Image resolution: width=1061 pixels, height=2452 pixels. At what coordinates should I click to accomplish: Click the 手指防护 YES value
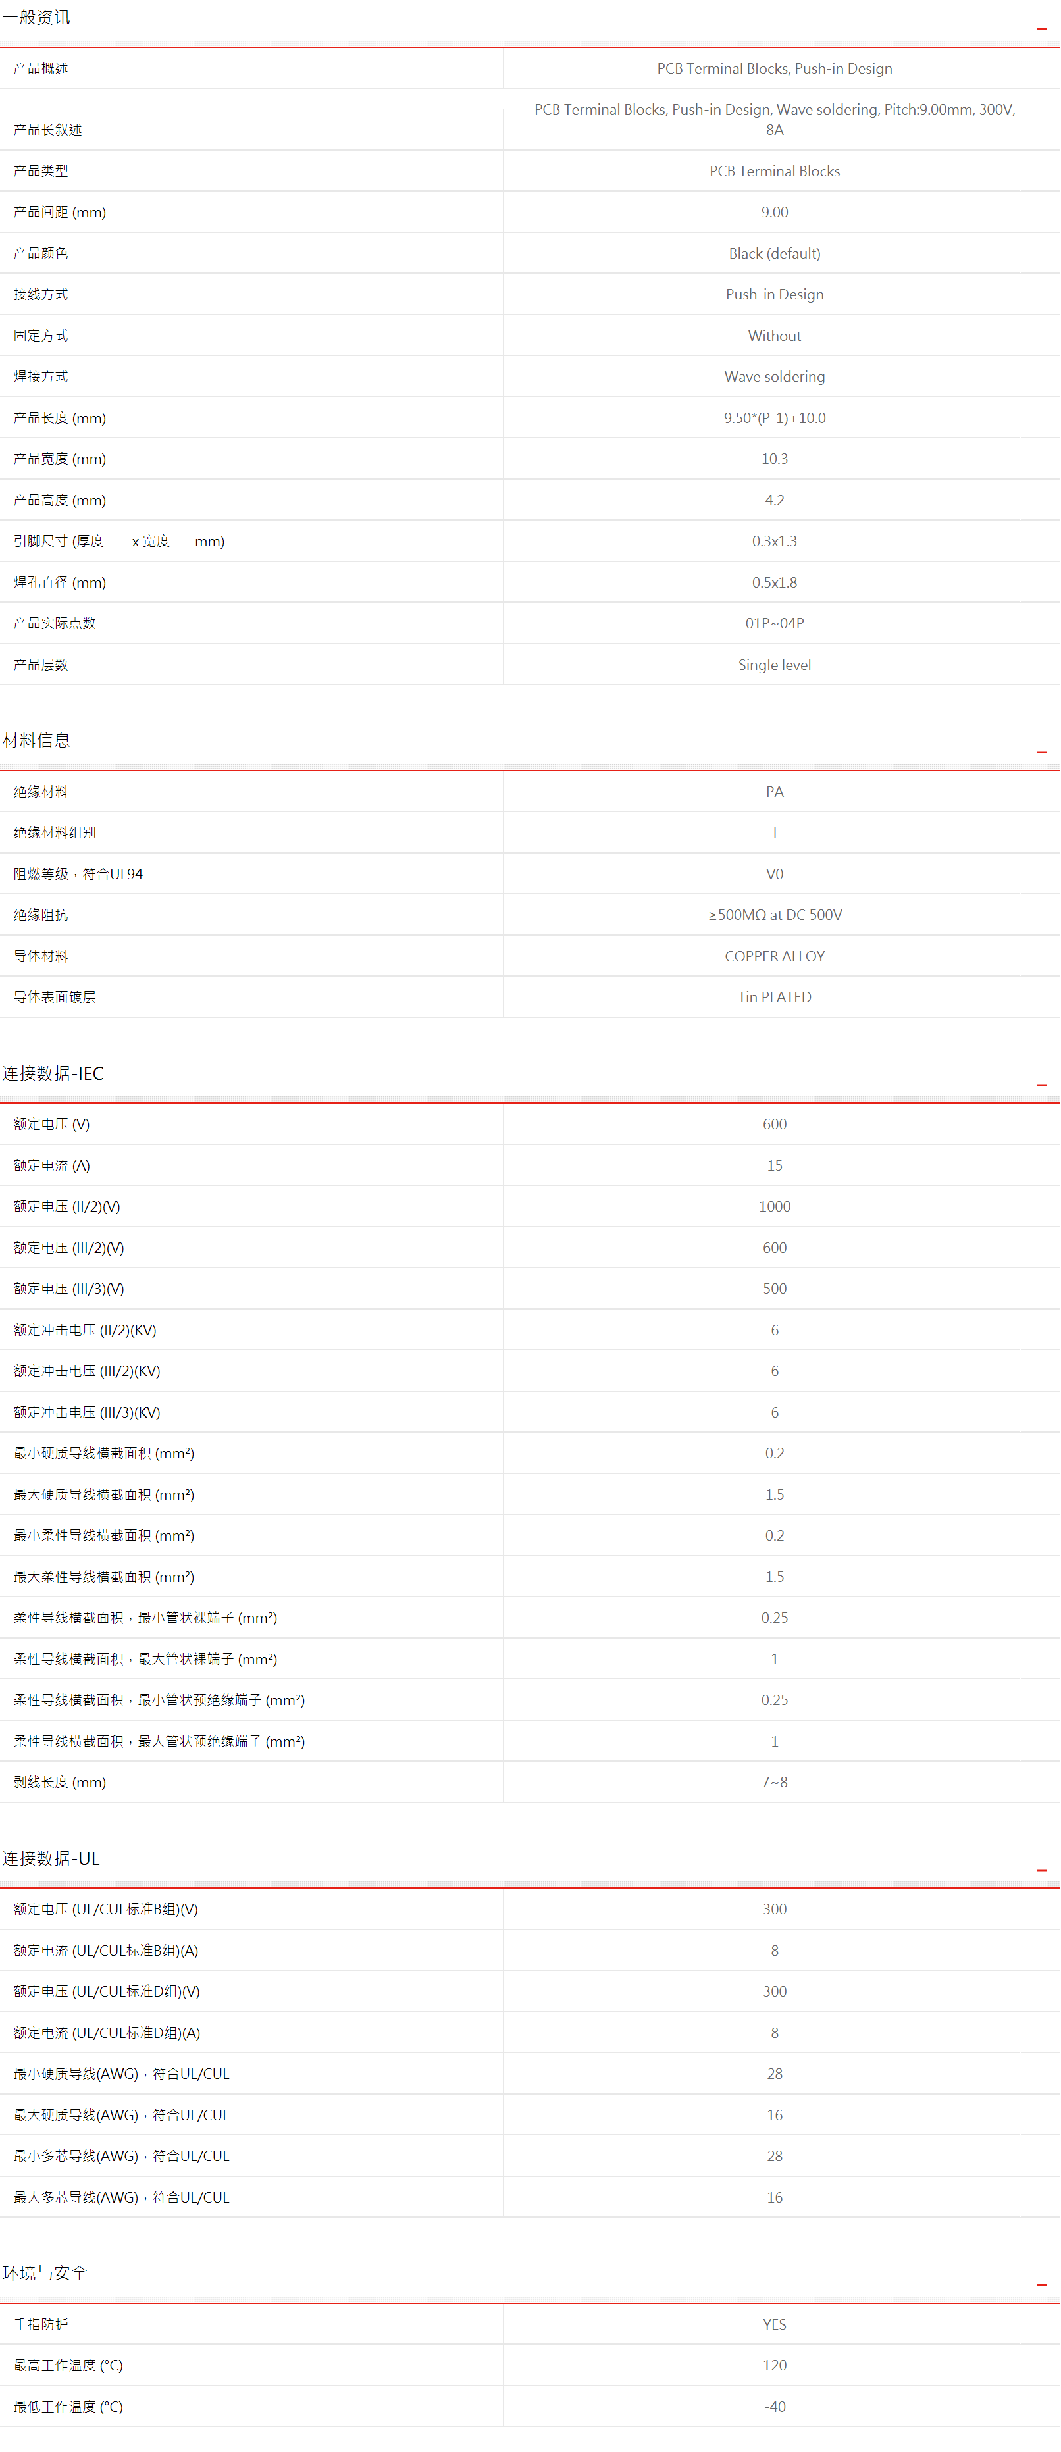tap(774, 2324)
